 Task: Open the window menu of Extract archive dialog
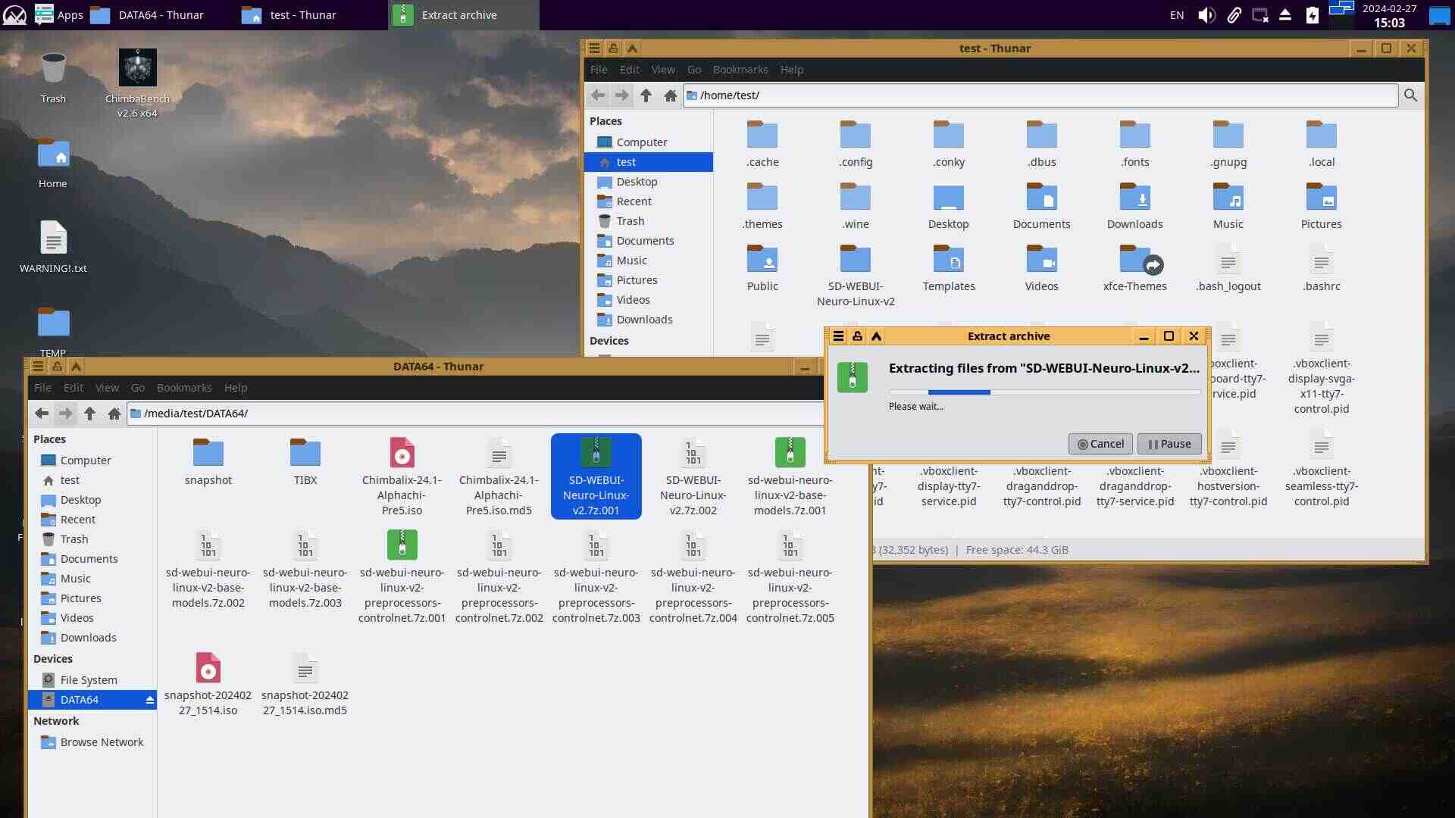(x=838, y=336)
